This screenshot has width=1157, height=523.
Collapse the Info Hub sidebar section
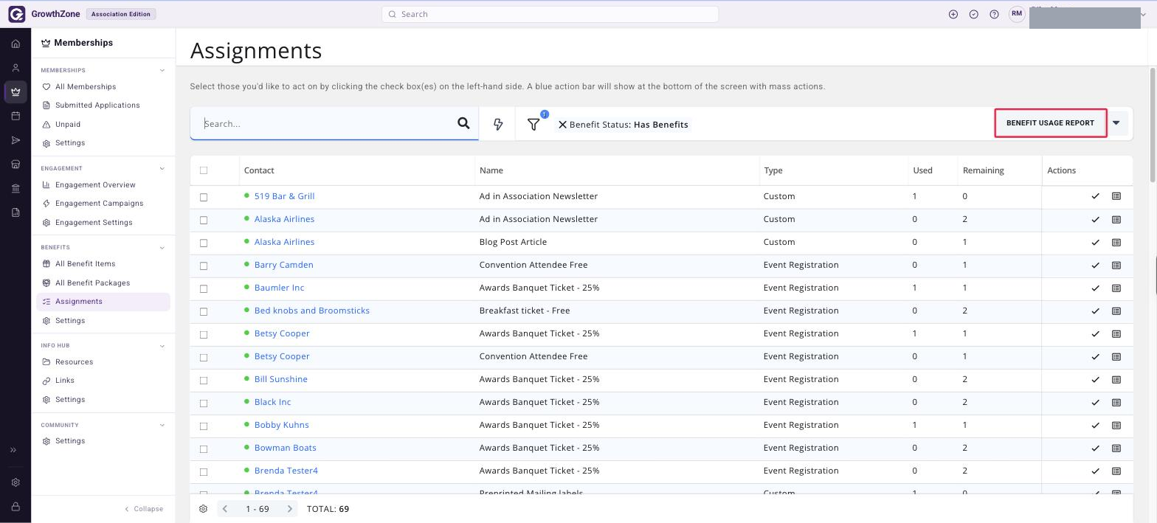[x=162, y=346]
